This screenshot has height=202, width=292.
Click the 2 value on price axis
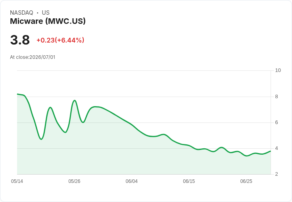coord(277,174)
